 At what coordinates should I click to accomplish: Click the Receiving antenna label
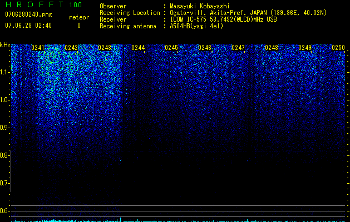pyautogui.click(x=128, y=26)
